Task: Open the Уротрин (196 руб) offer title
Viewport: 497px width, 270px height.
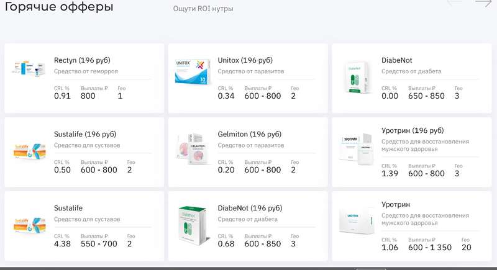Action: pos(413,131)
